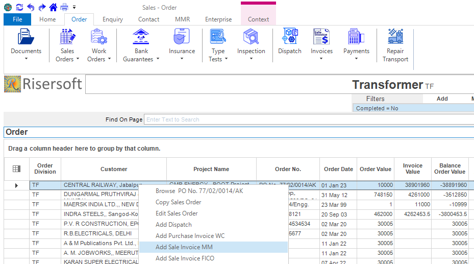Click the Customer column header

coord(114,169)
